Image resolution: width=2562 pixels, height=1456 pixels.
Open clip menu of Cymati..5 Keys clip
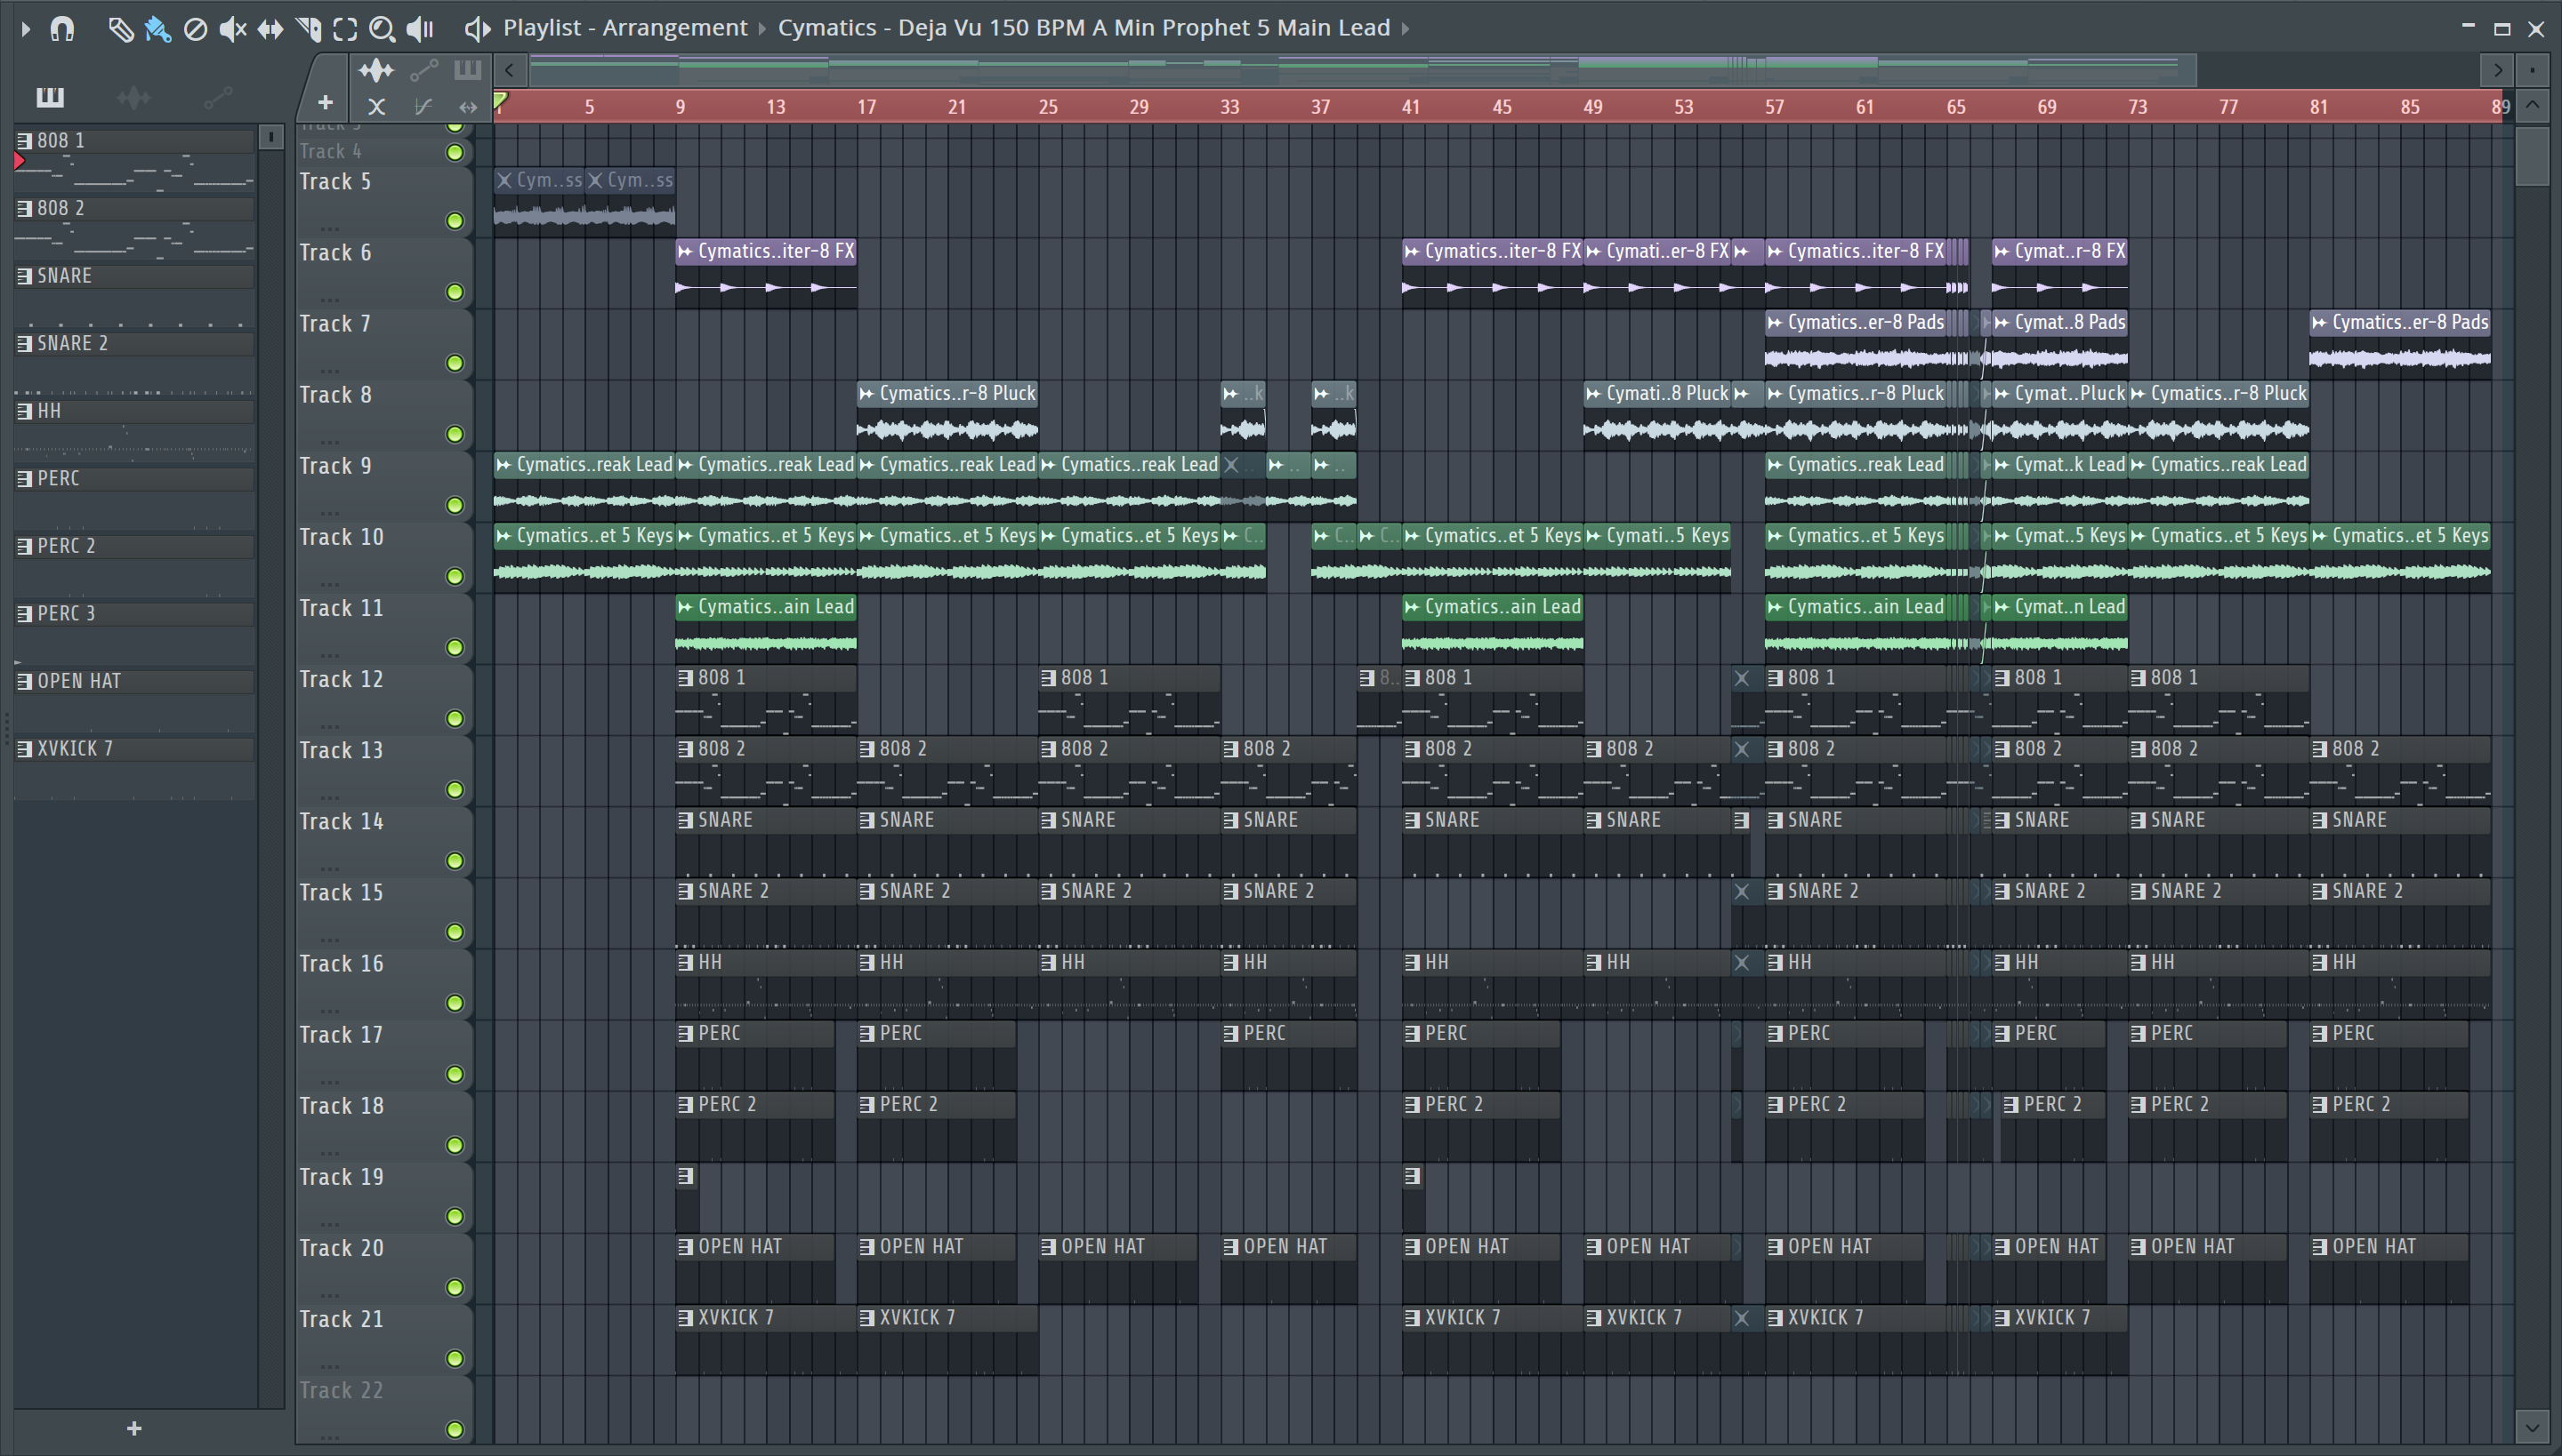(x=1593, y=536)
